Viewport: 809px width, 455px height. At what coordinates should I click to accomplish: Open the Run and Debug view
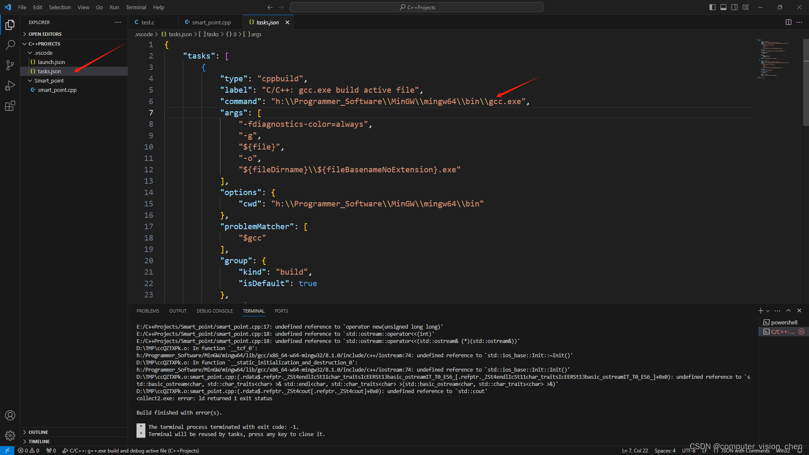coord(10,86)
